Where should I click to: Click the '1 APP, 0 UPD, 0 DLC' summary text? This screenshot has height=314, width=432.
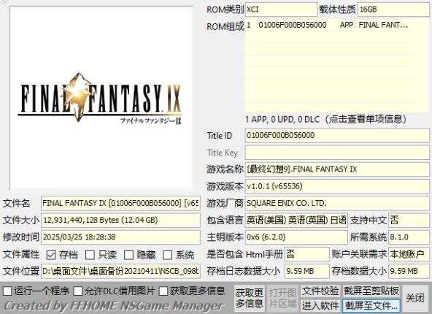pos(282,119)
